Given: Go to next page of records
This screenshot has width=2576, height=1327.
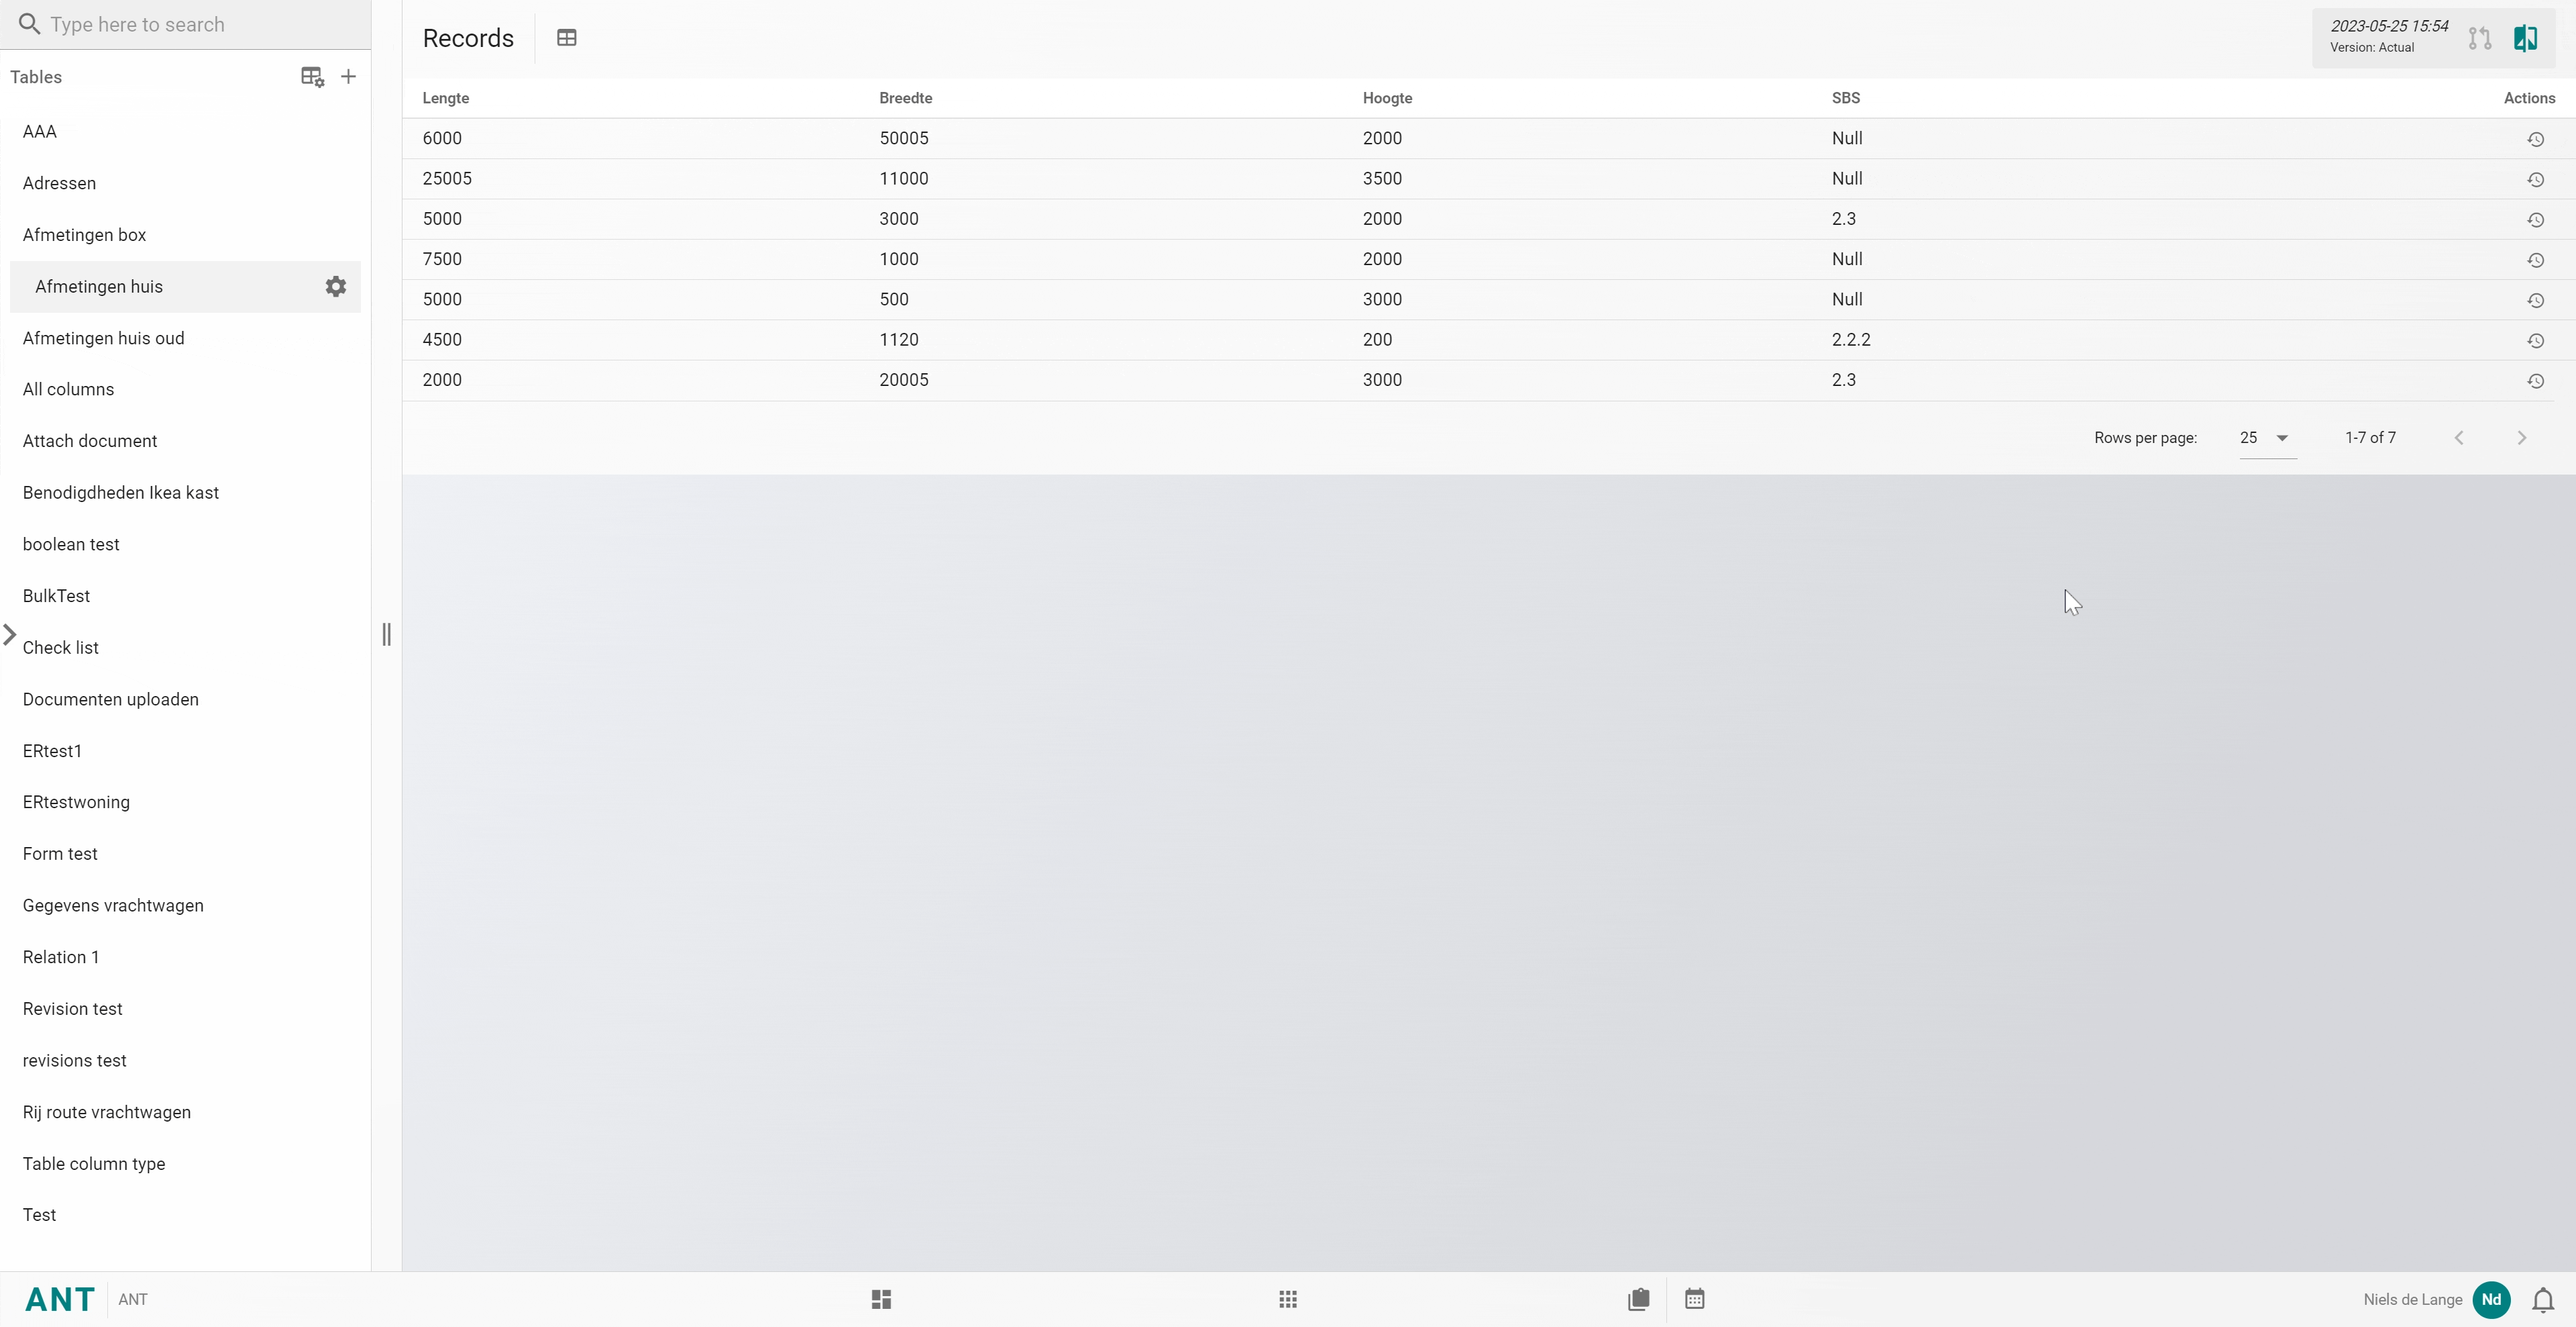Looking at the screenshot, I should click(2521, 438).
